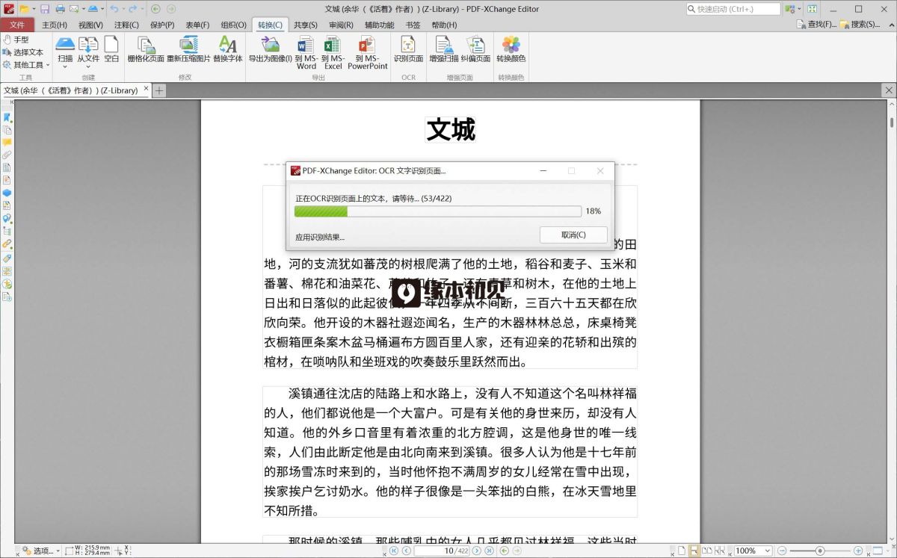
Task: Switch to the 视图(V) ribbon tab
Action: point(90,25)
